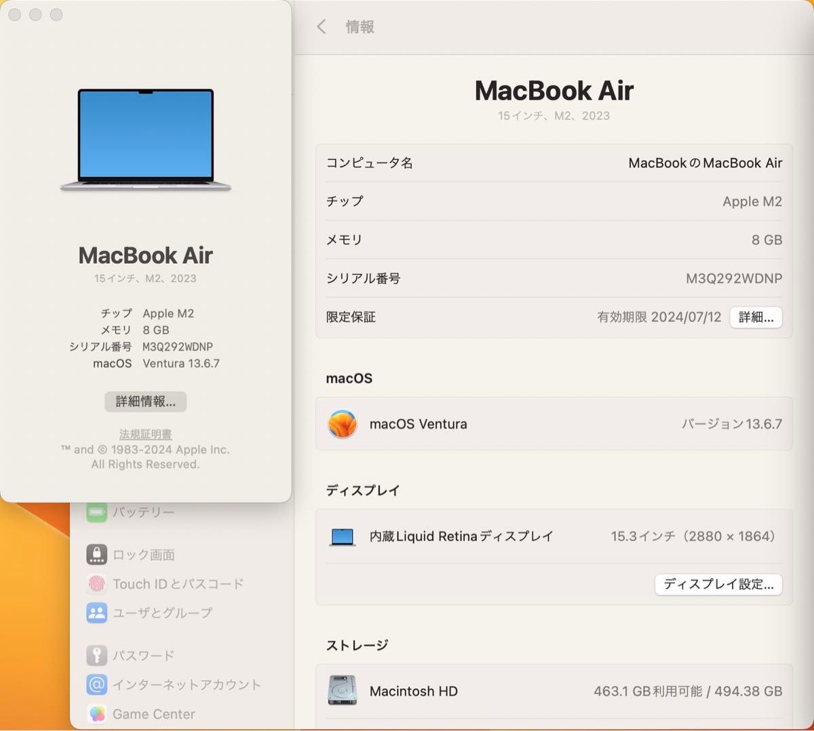814x731 pixels.
Task: Open the 法規証明書 link
Action: click(x=146, y=434)
